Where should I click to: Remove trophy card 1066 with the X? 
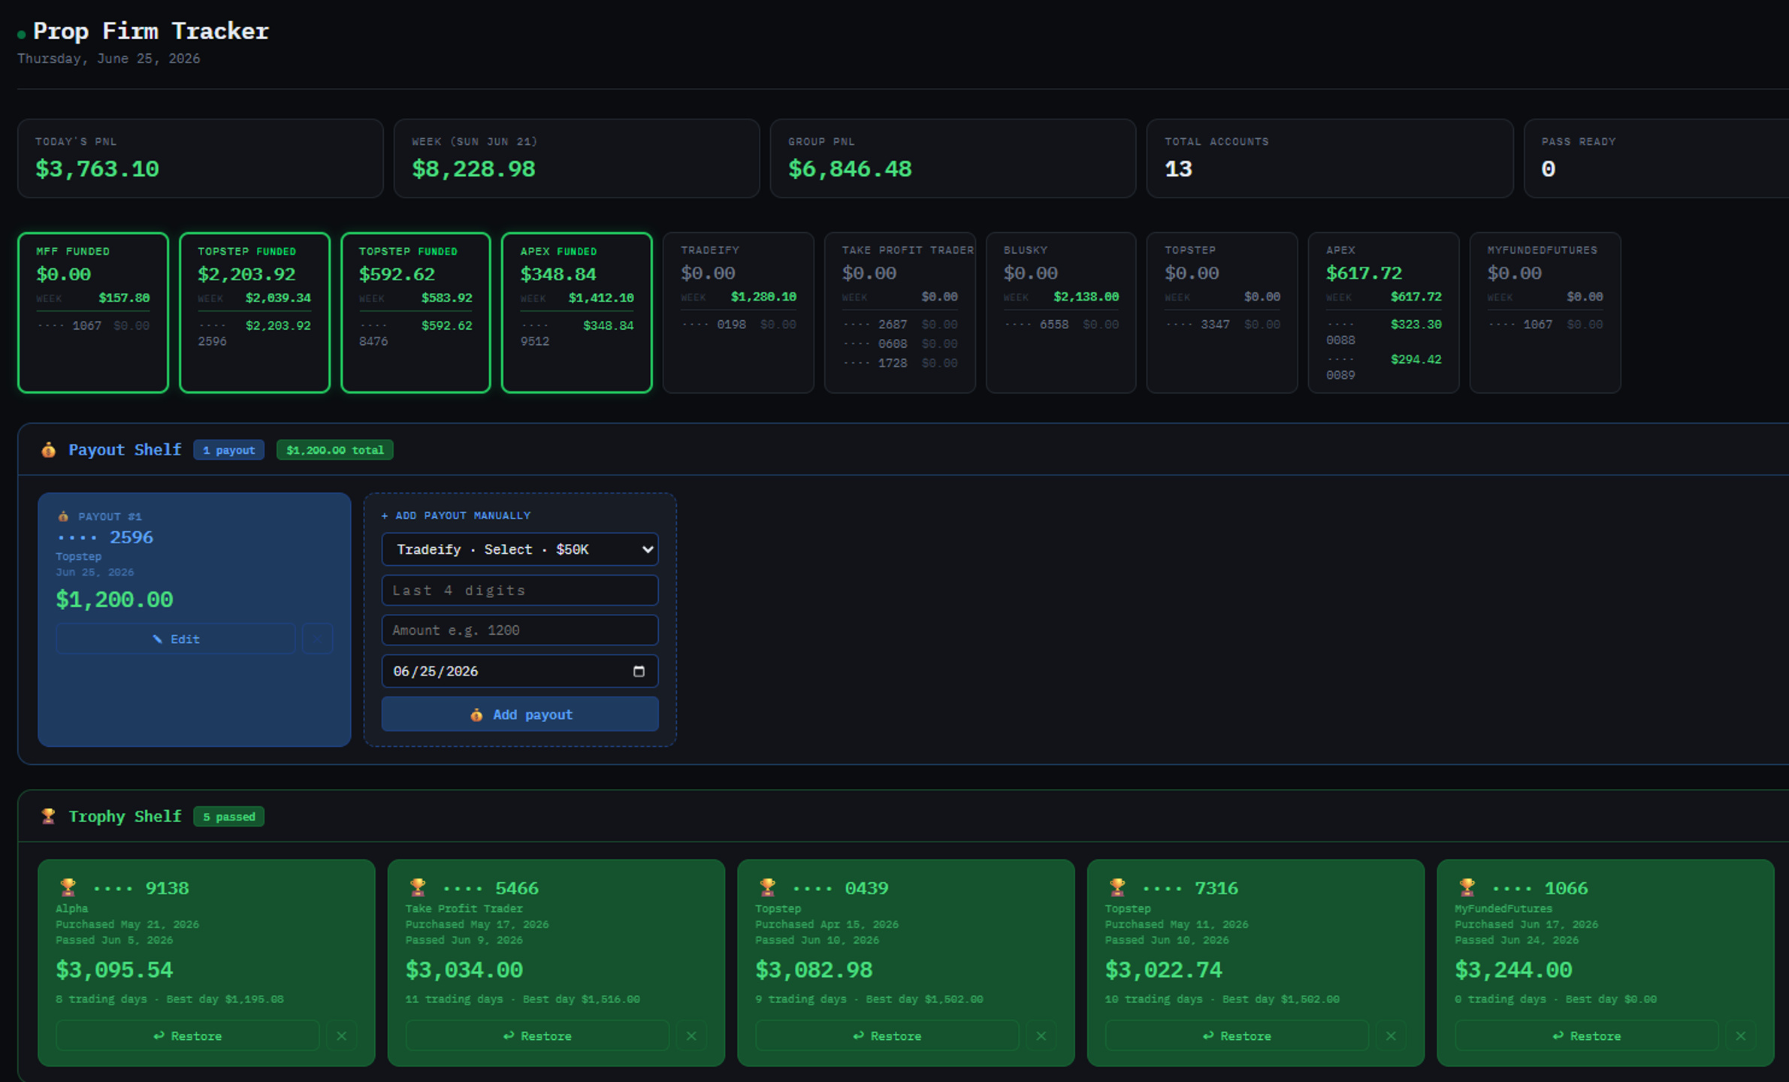coord(1740,1035)
